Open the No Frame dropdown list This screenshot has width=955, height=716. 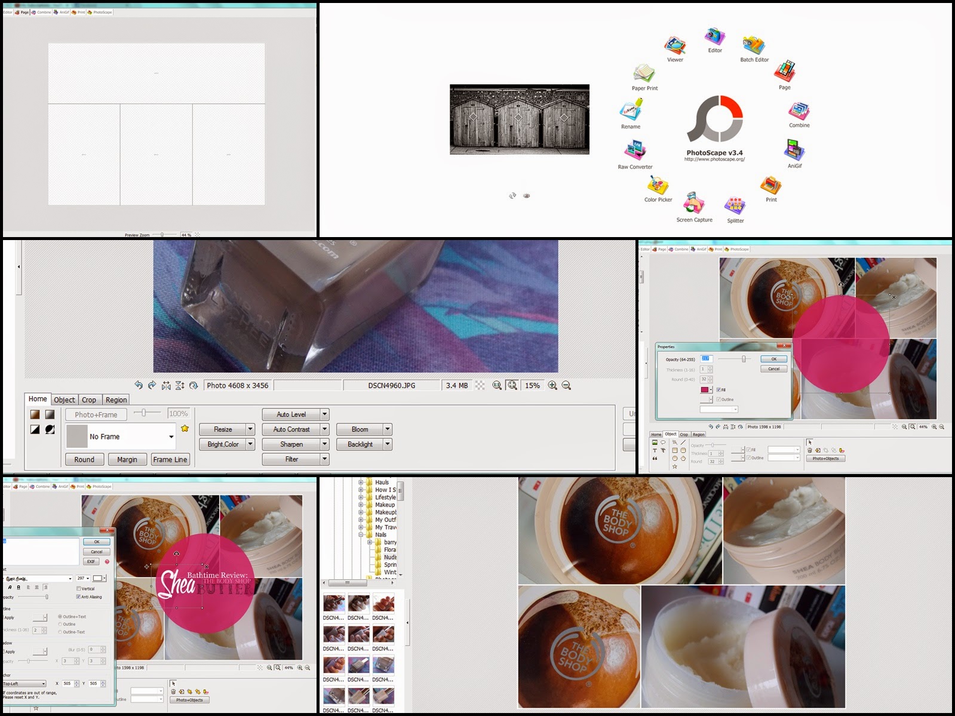click(121, 437)
